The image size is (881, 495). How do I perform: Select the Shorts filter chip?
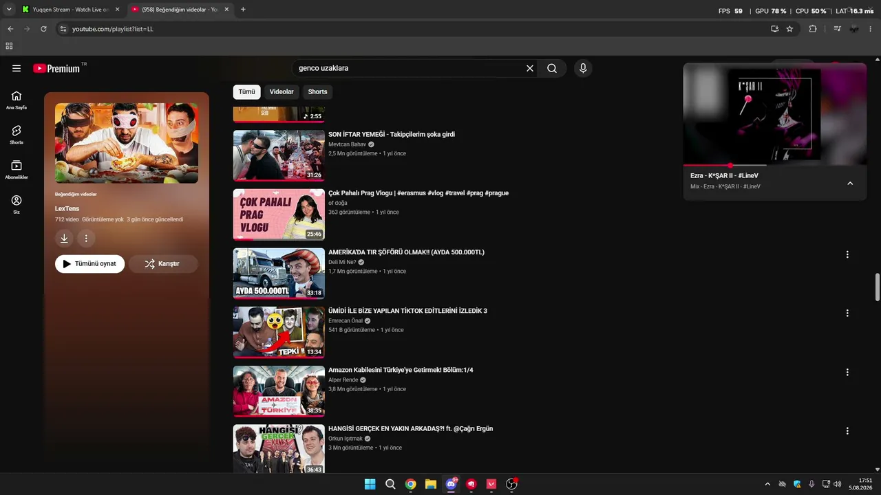pyautogui.click(x=317, y=91)
